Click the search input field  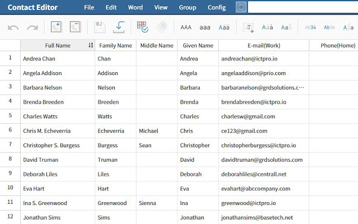[302, 8]
